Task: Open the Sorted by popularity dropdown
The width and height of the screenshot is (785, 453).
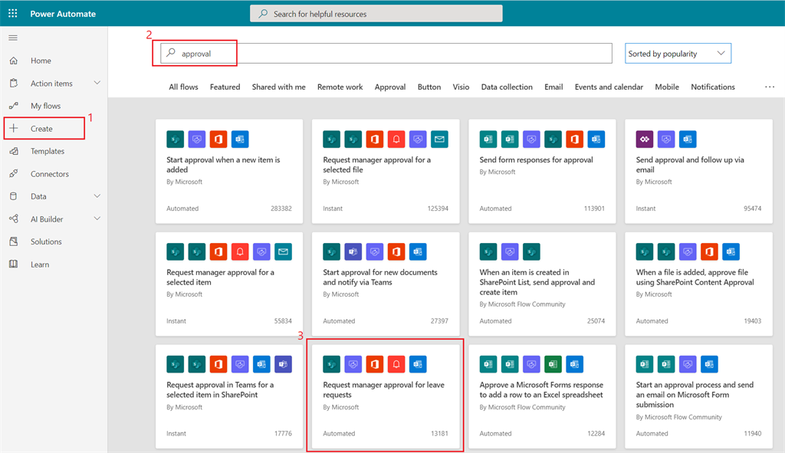Action: 678,54
